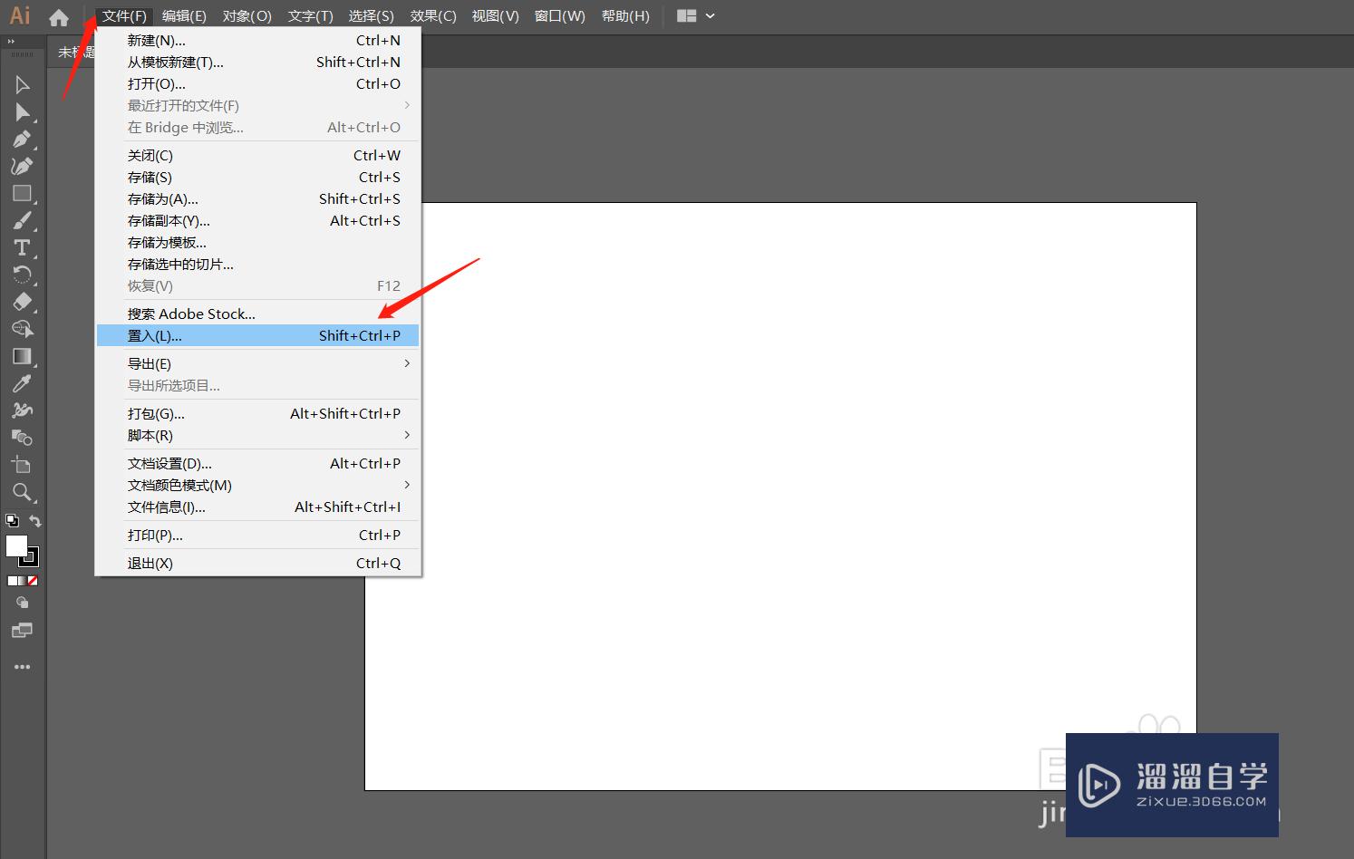This screenshot has height=859, width=1354.
Task: Expand the 文档颜色模式(M) submenu arrow
Action: (407, 485)
